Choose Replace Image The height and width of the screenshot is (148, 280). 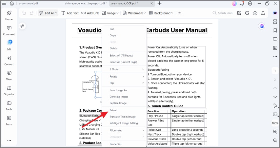(x=124, y=103)
